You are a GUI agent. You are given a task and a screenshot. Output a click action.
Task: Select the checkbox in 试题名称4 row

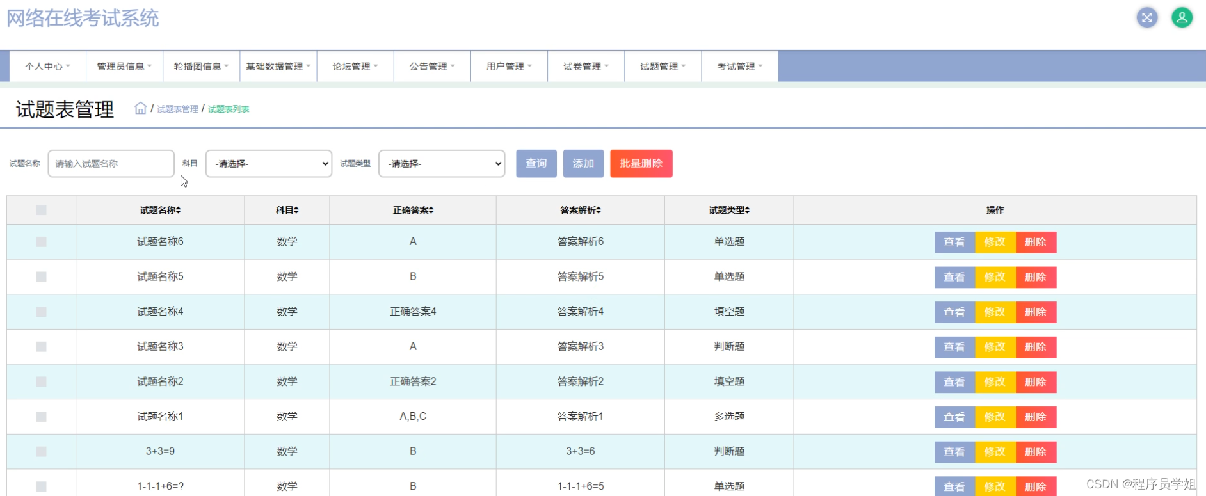(x=42, y=312)
